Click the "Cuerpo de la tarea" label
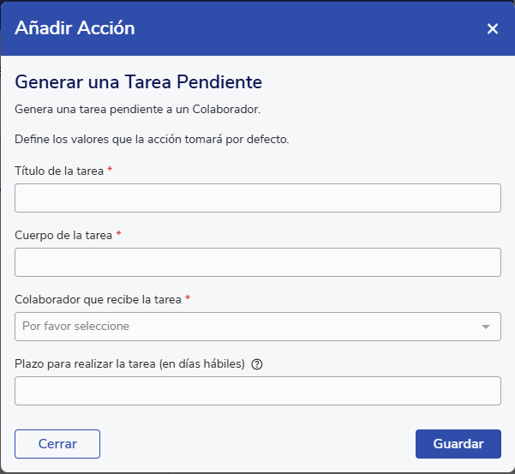This screenshot has height=474, width=515. point(63,235)
